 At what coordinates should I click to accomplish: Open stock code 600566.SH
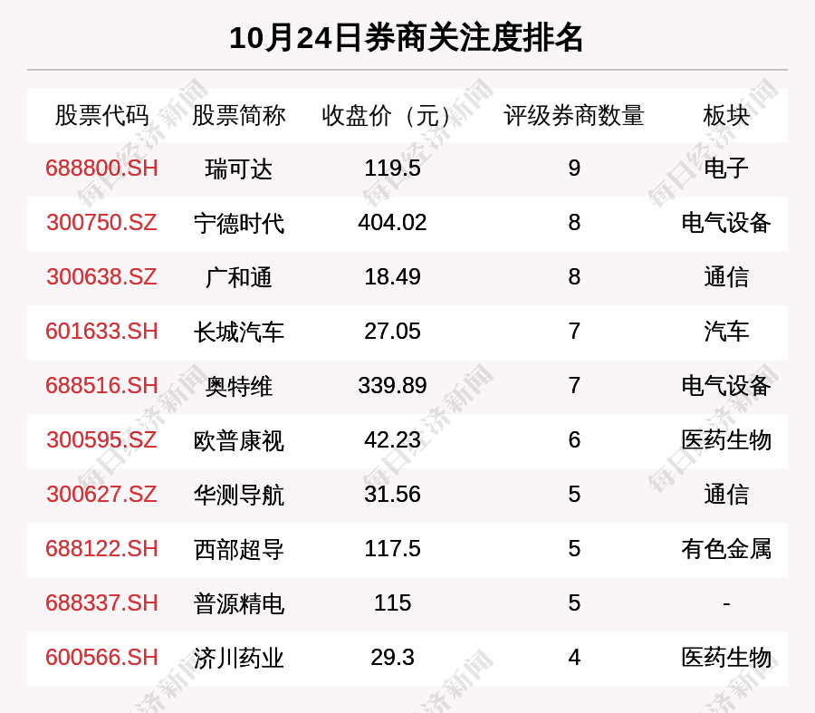coord(101,658)
